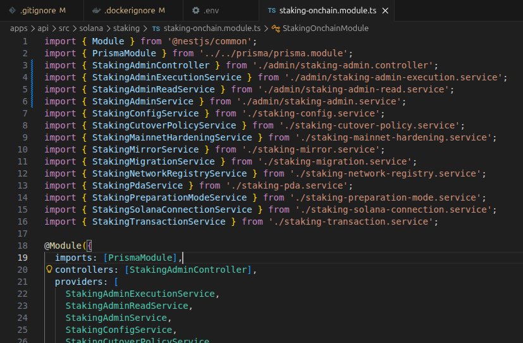
Task: Click 'PrismaModule' on import line 2
Action: 124,53
